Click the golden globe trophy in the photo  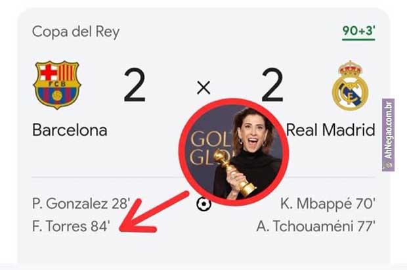(234, 173)
